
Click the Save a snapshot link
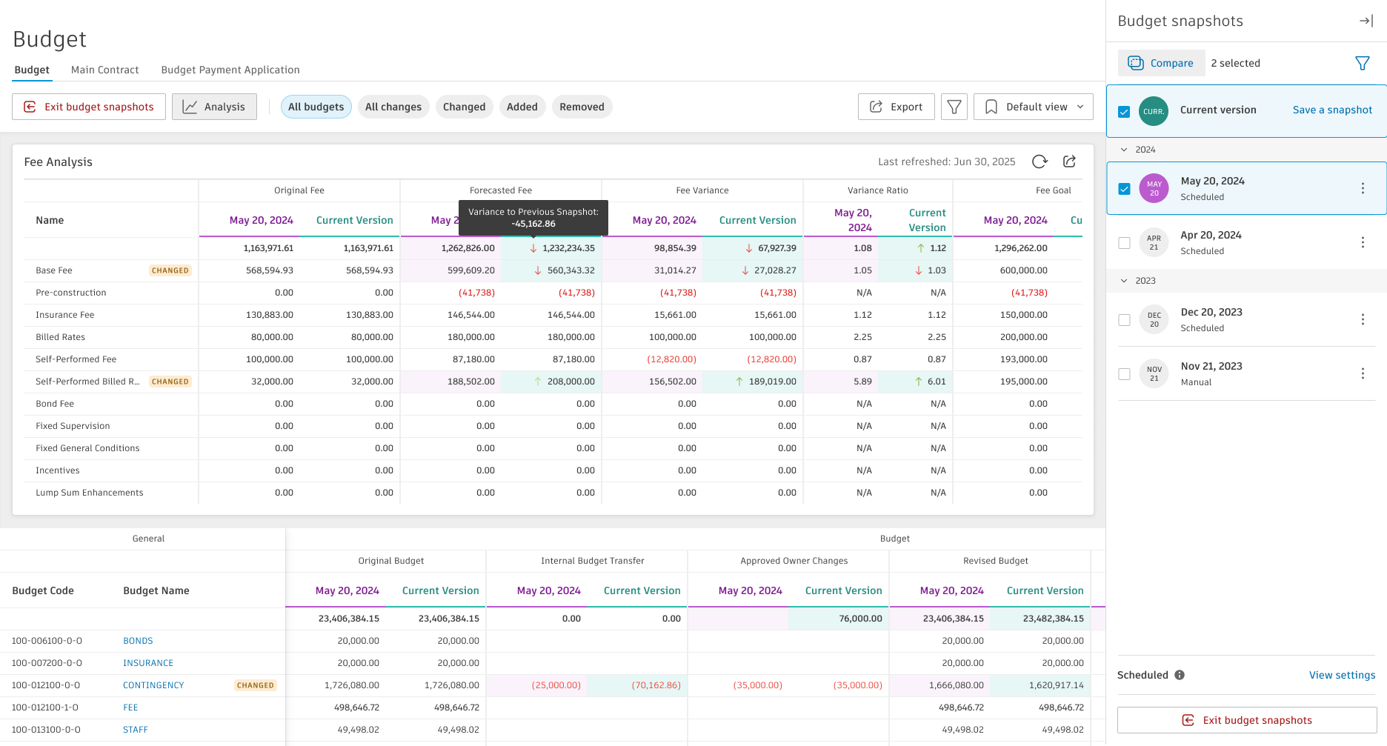click(1332, 110)
